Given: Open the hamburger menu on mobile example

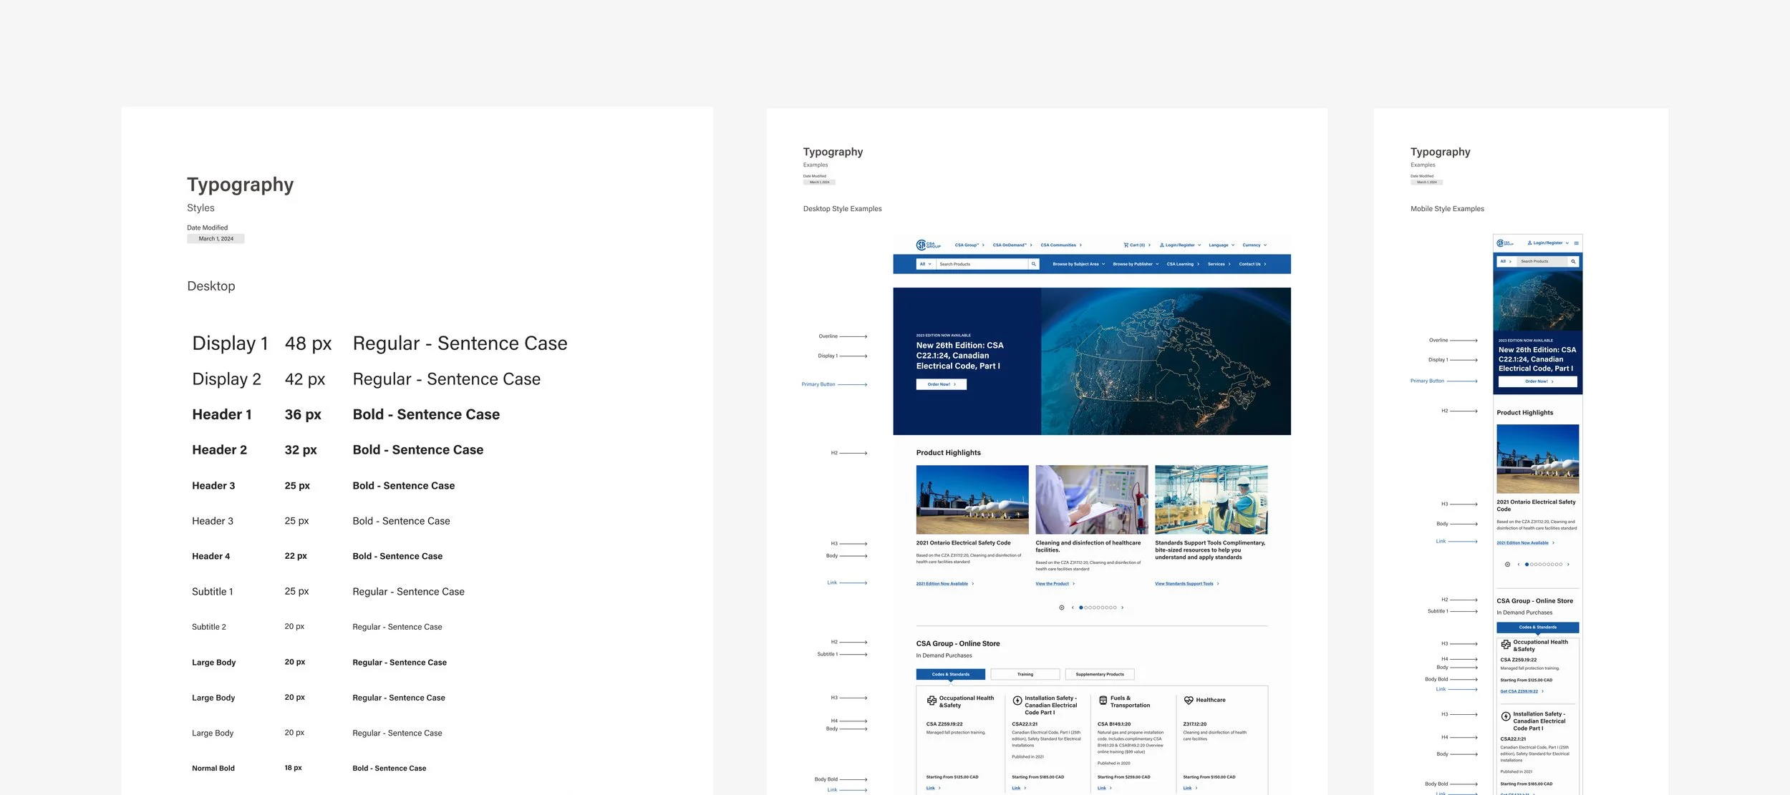Looking at the screenshot, I should [1577, 243].
